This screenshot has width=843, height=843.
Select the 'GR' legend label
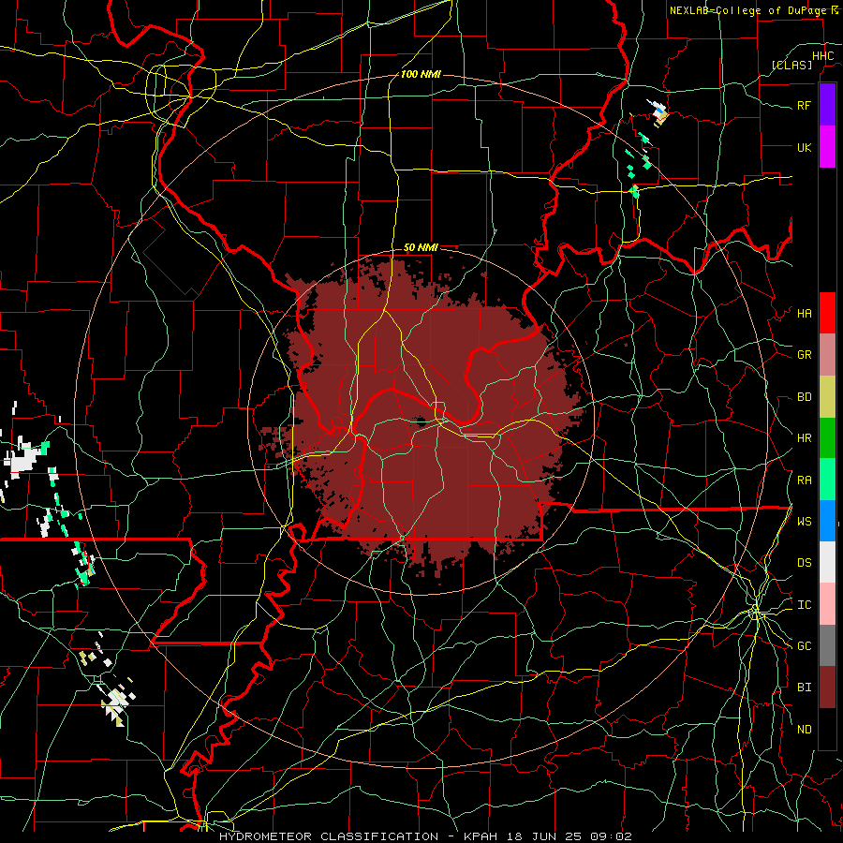click(x=804, y=355)
